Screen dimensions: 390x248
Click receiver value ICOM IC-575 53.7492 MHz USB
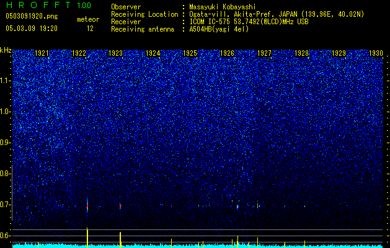coord(249,22)
